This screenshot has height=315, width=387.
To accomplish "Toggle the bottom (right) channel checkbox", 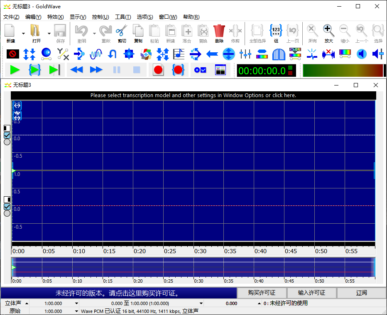I will (x=7, y=206).
